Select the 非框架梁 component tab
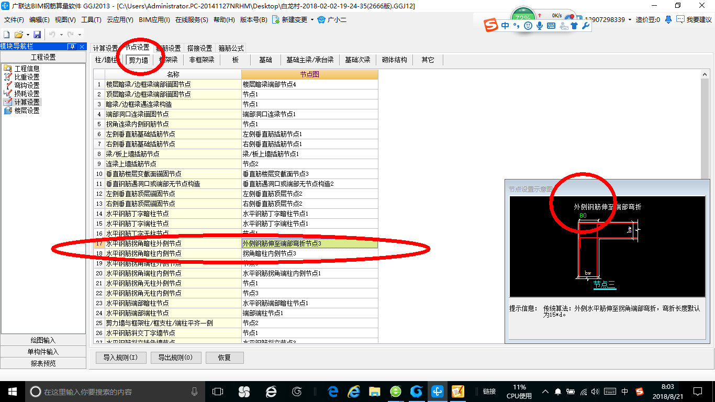 click(x=202, y=60)
